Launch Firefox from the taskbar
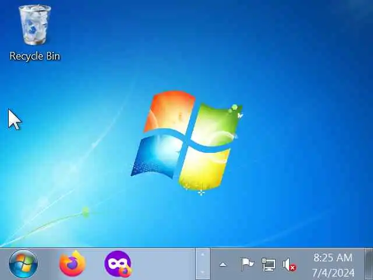Viewport: 373px width, 280px height. [x=72, y=264]
